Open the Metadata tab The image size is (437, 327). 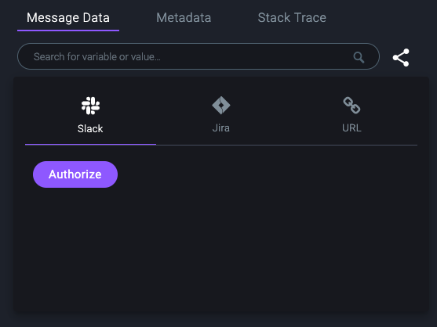(184, 18)
